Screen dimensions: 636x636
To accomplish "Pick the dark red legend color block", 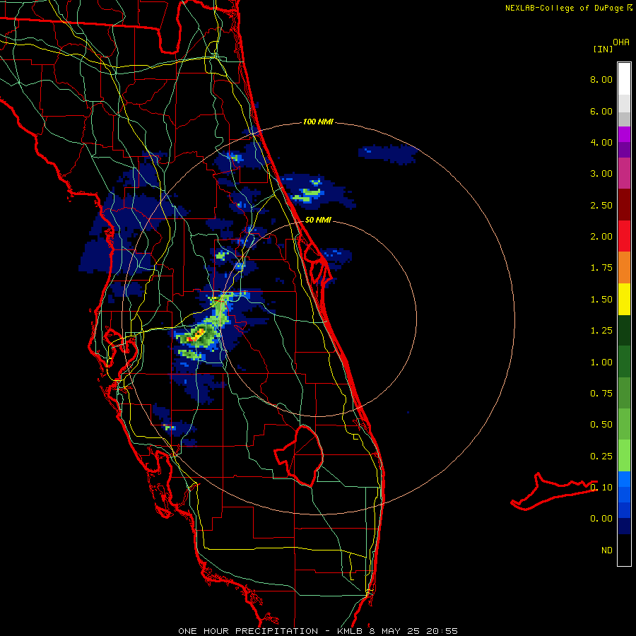I will 624,205.
